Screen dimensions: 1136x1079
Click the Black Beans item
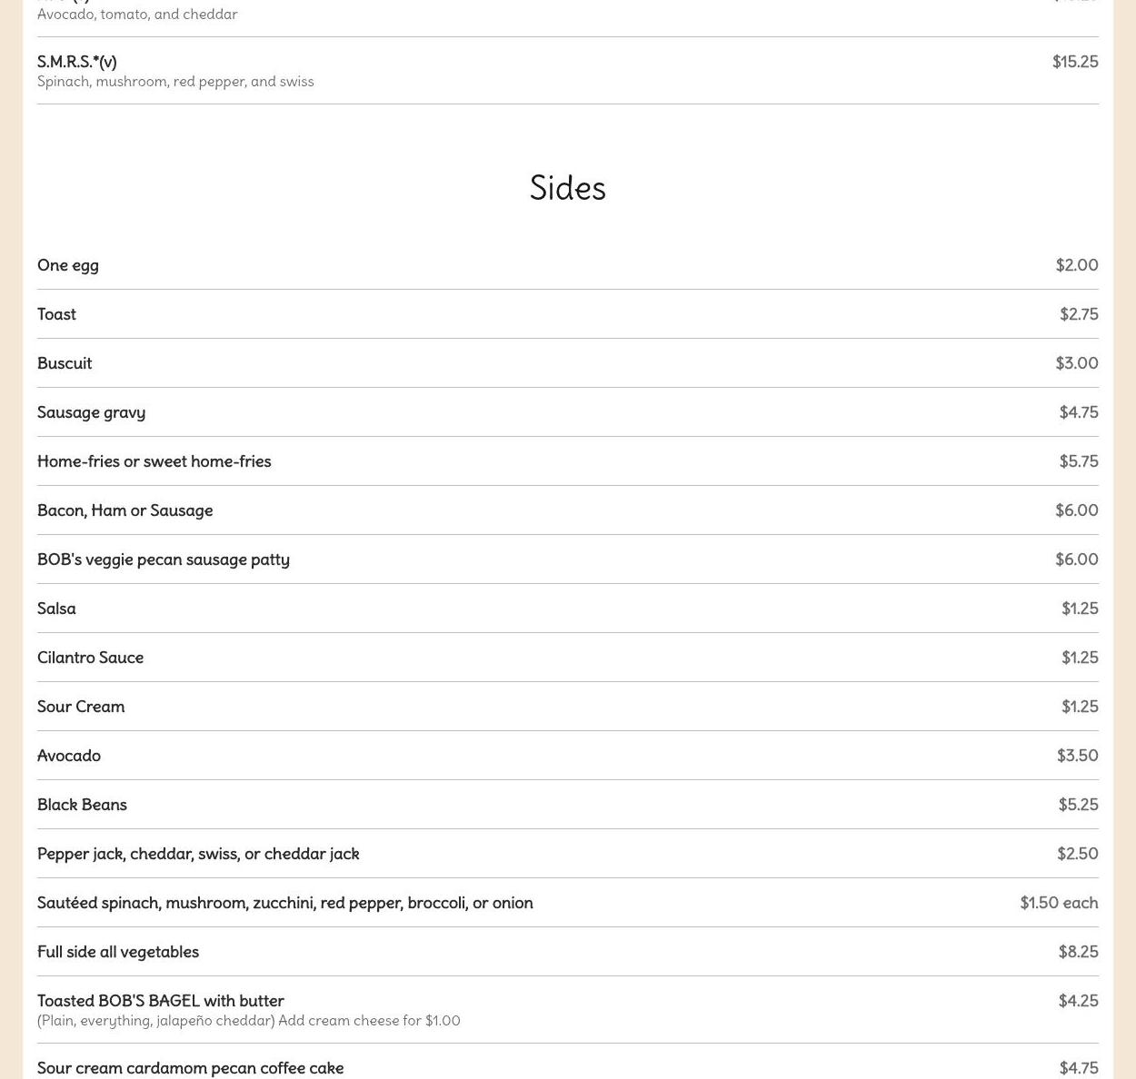click(568, 805)
